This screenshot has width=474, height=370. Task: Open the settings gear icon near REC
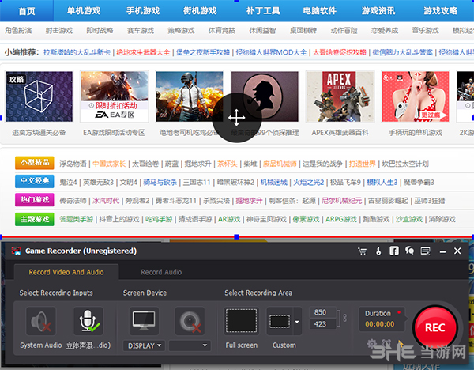(372, 344)
